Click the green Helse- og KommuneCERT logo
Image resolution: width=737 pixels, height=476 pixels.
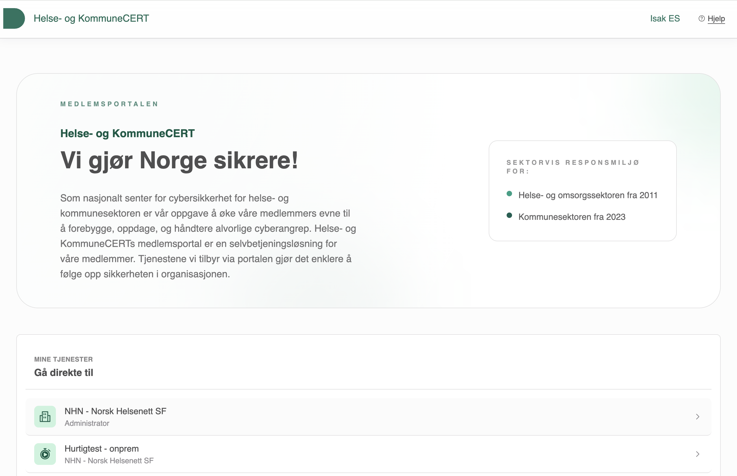click(14, 18)
